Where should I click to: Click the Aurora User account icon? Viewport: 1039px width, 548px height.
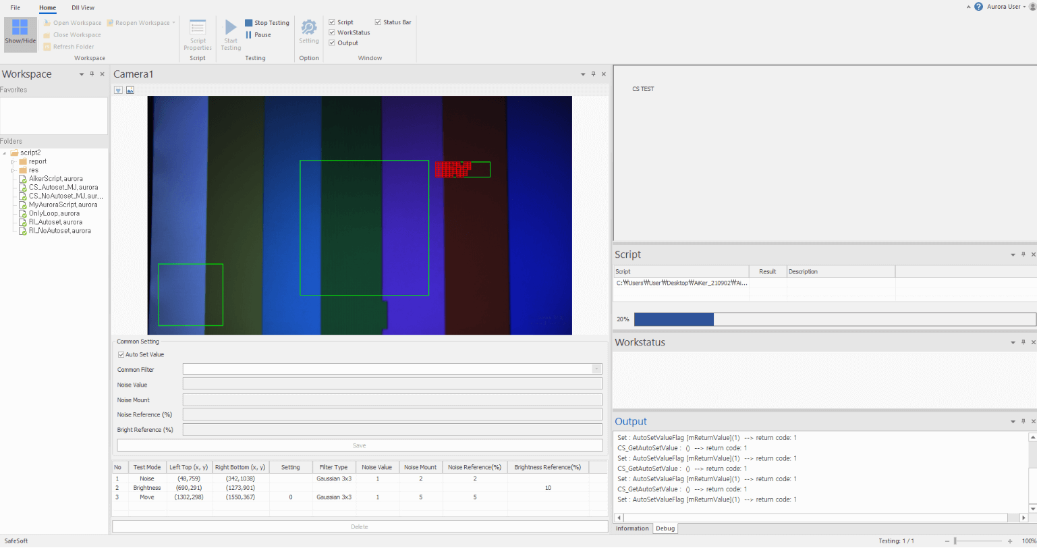pyautogui.click(x=1032, y=7)
